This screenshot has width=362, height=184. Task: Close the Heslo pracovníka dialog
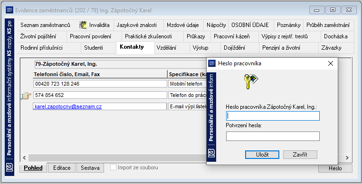pos(331,63)
